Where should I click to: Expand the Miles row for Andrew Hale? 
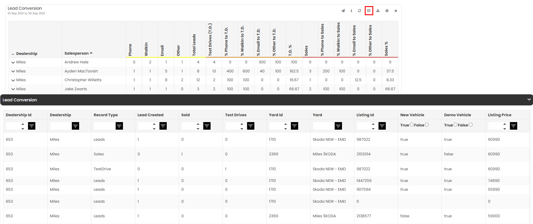click(x=13, y=62)
